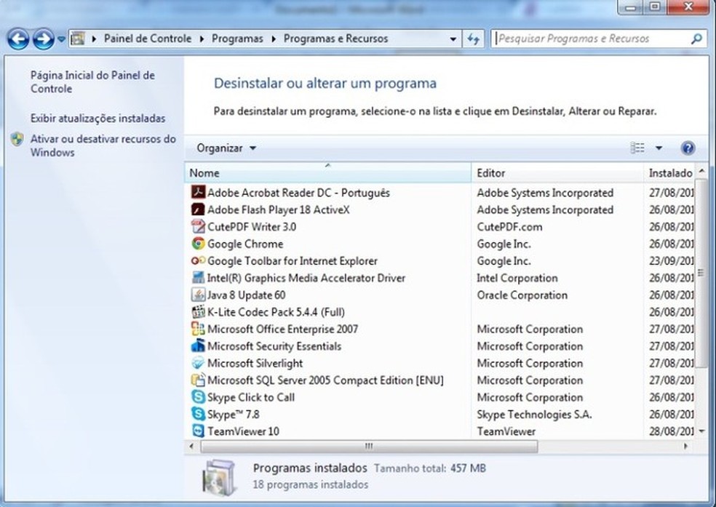Expand the arrow after Painel de Controle
This screenshot has width=716, height=507.
tap(202, 39)
